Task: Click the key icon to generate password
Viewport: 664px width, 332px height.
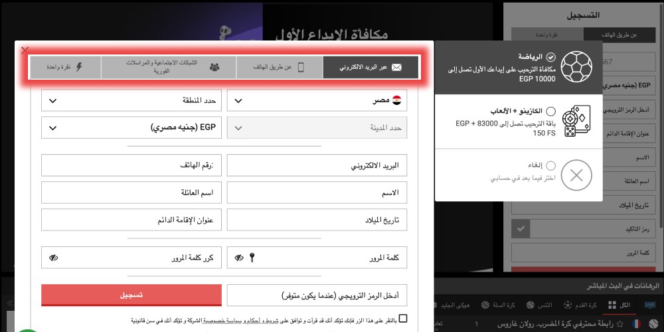Action: pyautogui.click(x=252, y=258)
